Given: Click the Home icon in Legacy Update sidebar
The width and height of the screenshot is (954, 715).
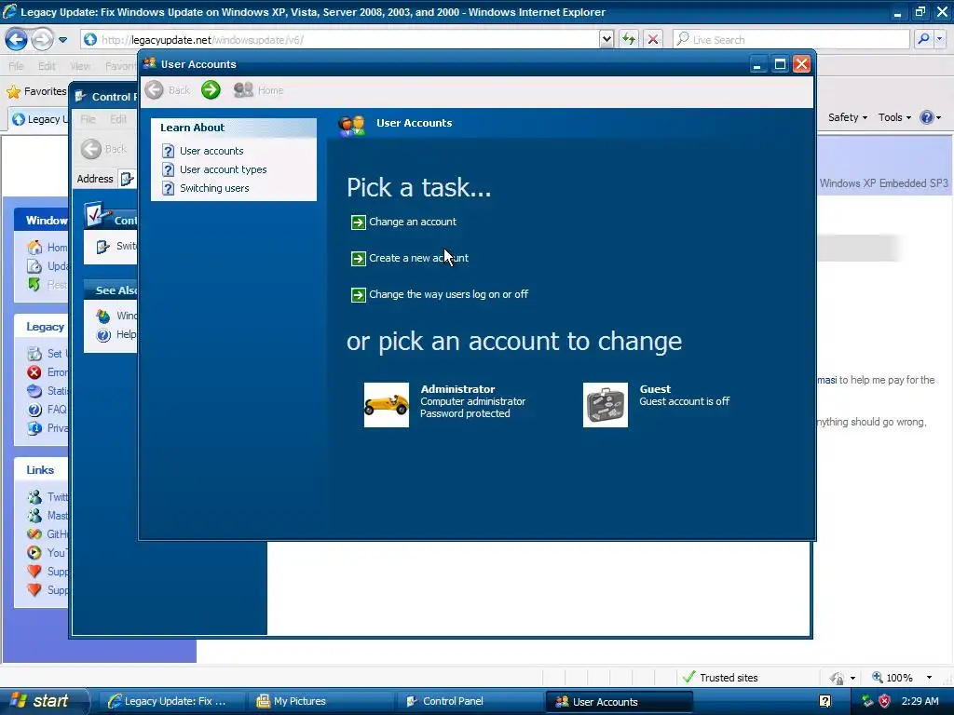Looking at the screenshot, I should point(34,248).
